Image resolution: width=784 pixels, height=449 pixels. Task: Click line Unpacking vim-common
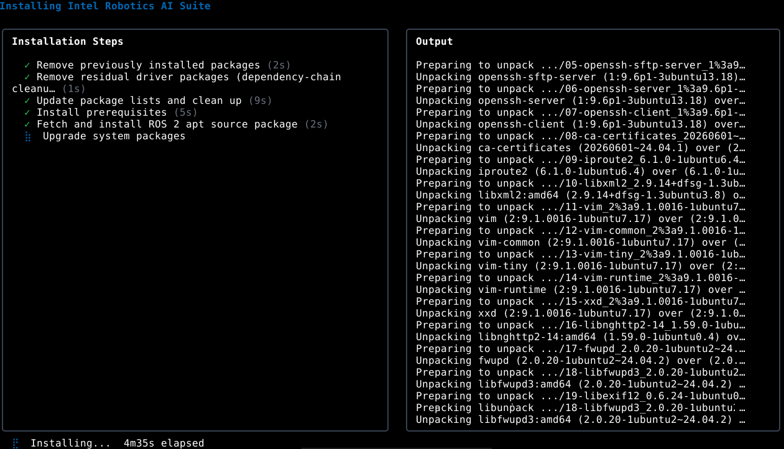[581, 243]
